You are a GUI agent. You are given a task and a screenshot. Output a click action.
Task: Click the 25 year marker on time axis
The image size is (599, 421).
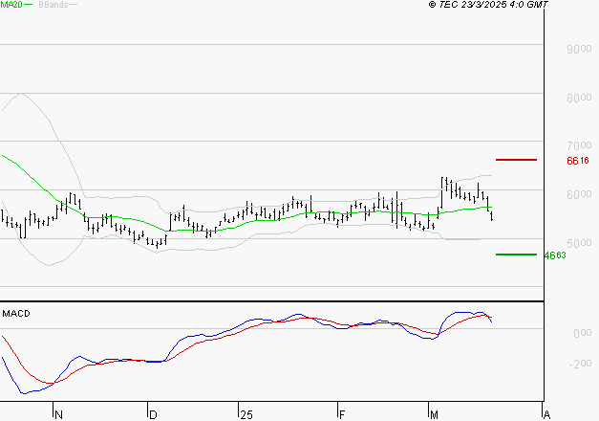click(246, 414)
